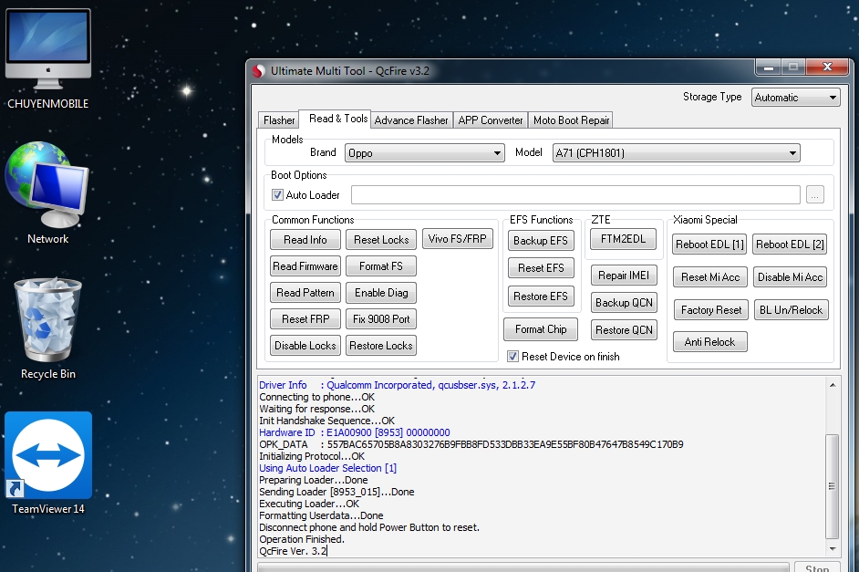Click the 'Hardware ID' log line

[x=355, y=432]
